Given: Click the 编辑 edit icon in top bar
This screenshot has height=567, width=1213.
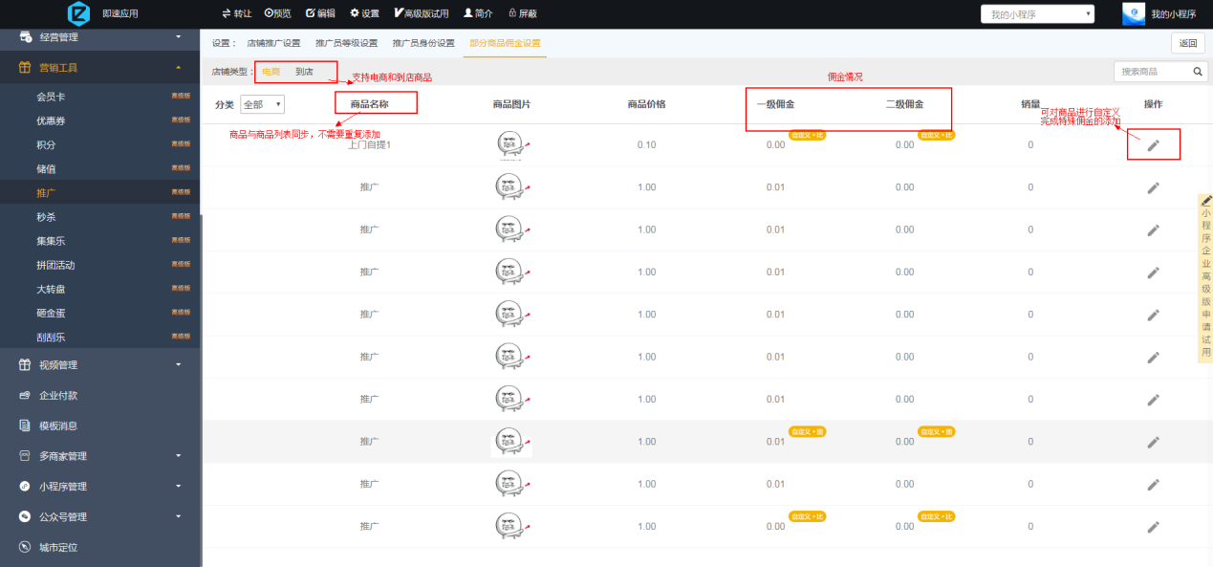Looking at the screenshot, I should point(311,13).
